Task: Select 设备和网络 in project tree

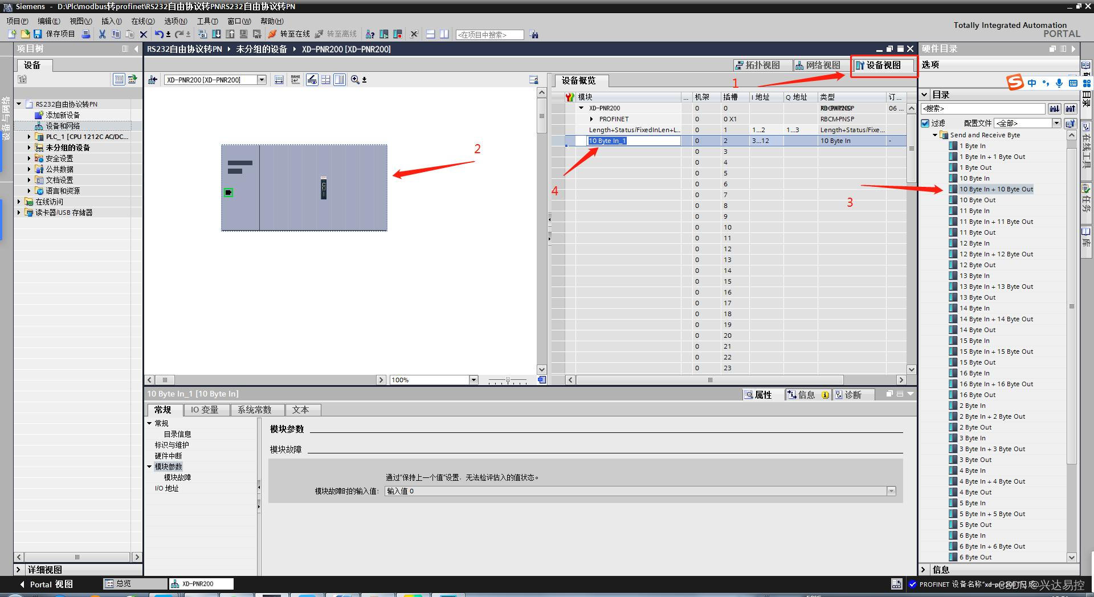Action: click(x=63, y=126)
